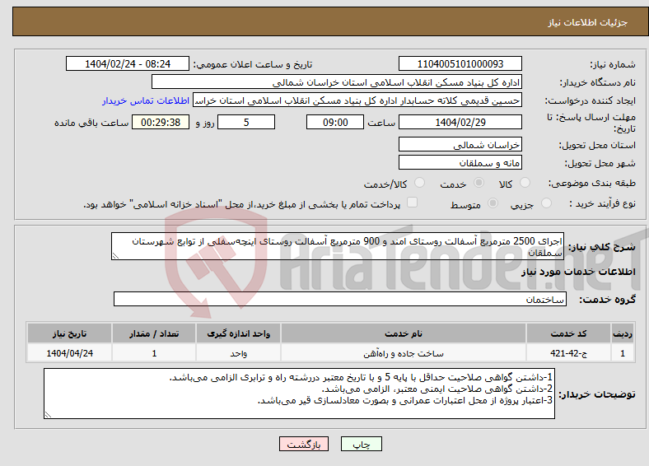
Task: Click the توضیحات خریدار label
Action: click(x=597, y=394)
